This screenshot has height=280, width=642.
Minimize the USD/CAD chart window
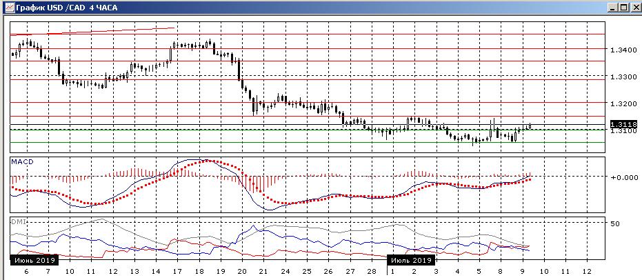pos(613,7)
